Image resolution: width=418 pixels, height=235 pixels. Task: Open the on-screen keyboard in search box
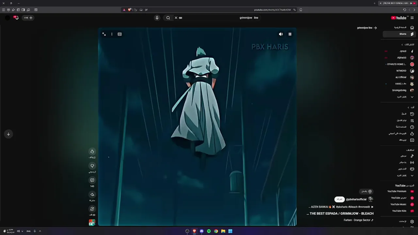click(181, 18)
